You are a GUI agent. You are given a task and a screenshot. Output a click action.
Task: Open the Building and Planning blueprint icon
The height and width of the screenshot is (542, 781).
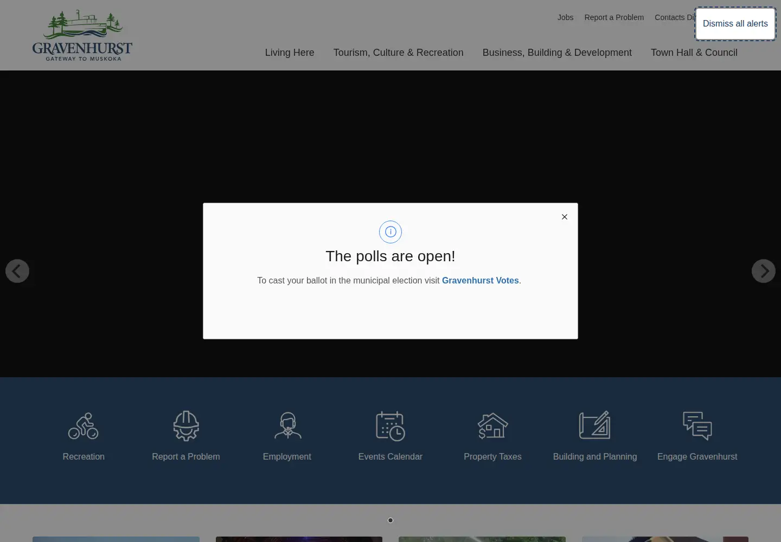tap(595, 425)
